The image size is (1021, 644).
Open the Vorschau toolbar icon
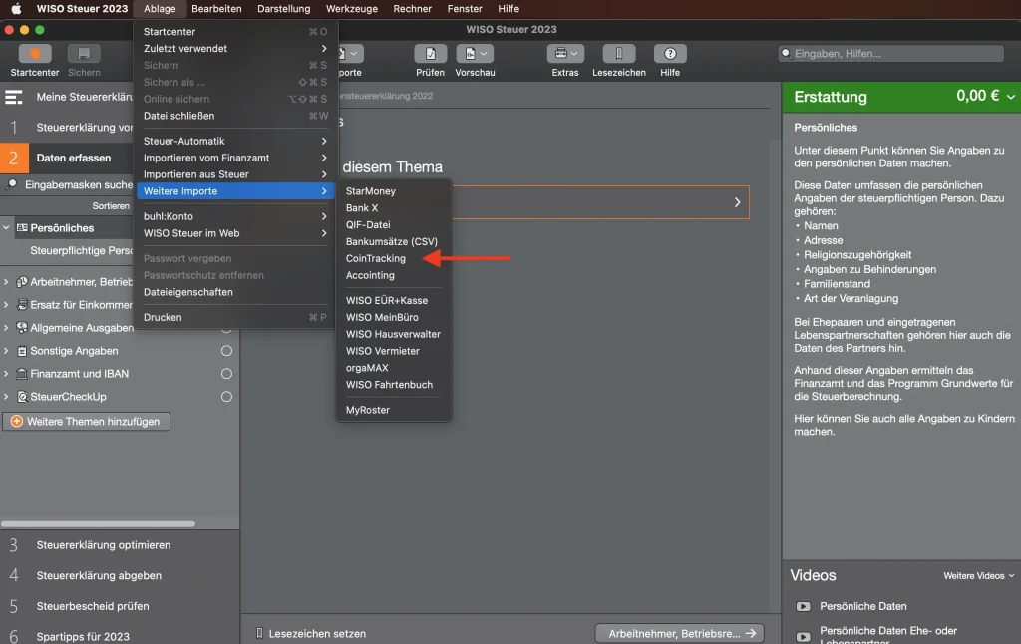[475, 54]
